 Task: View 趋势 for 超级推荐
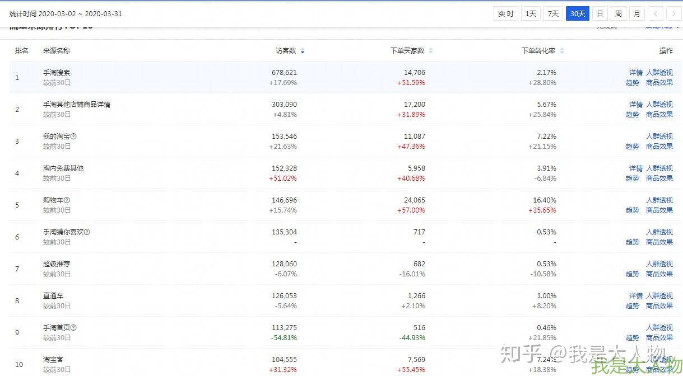(633, 274)
